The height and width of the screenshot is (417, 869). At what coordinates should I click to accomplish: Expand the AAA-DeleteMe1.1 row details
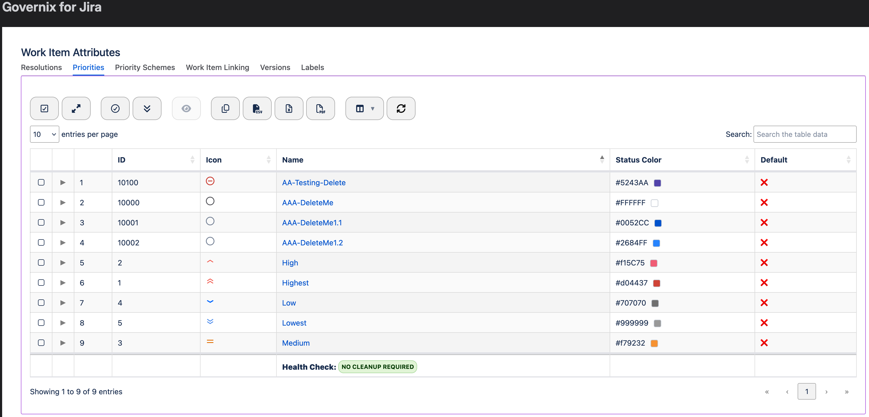click(x=63, y=223)
